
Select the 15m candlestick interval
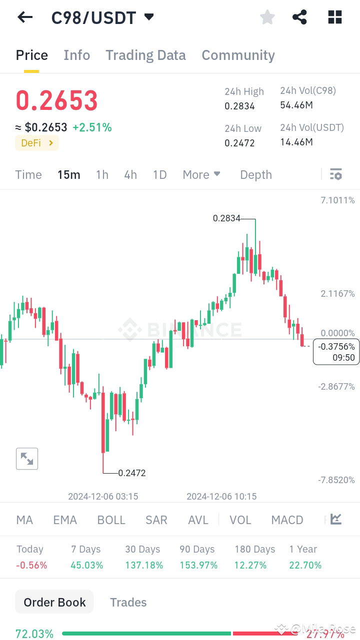[69, 174]
